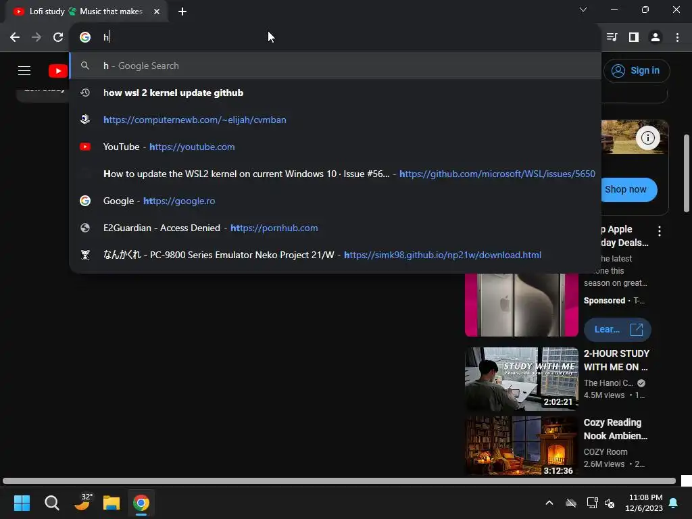Image resolution: width=692 pixels, height=519 pixels.
Task: Close the Lofi study tab
Action: point(157,11)
